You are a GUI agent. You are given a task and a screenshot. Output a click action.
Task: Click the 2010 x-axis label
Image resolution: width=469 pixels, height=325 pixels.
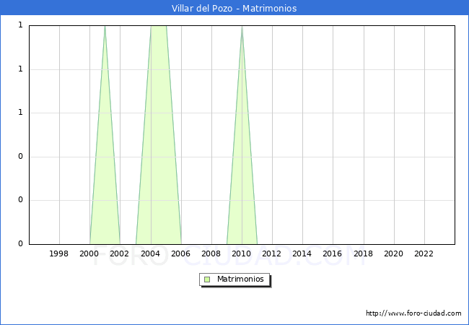pyautogui.click(x=242, y=253)
